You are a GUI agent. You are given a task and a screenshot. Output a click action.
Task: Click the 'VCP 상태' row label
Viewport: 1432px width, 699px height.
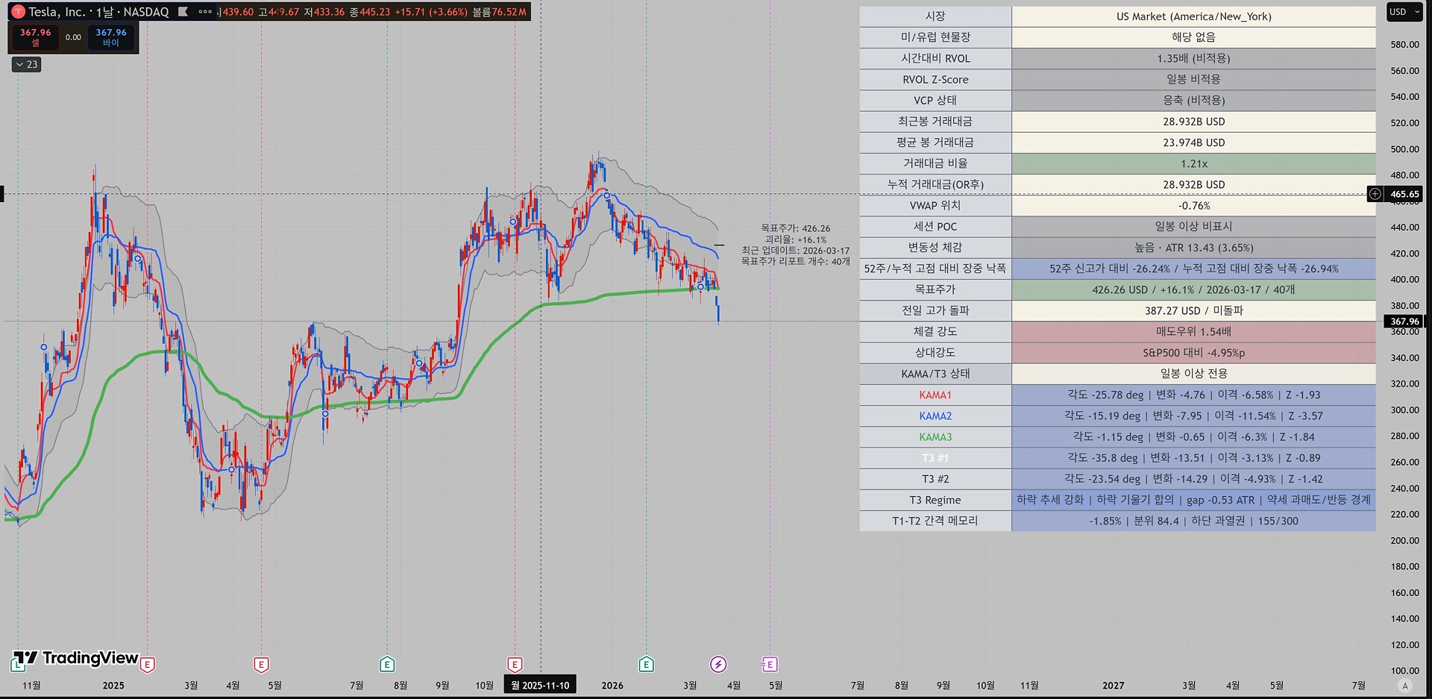point(935,100)
